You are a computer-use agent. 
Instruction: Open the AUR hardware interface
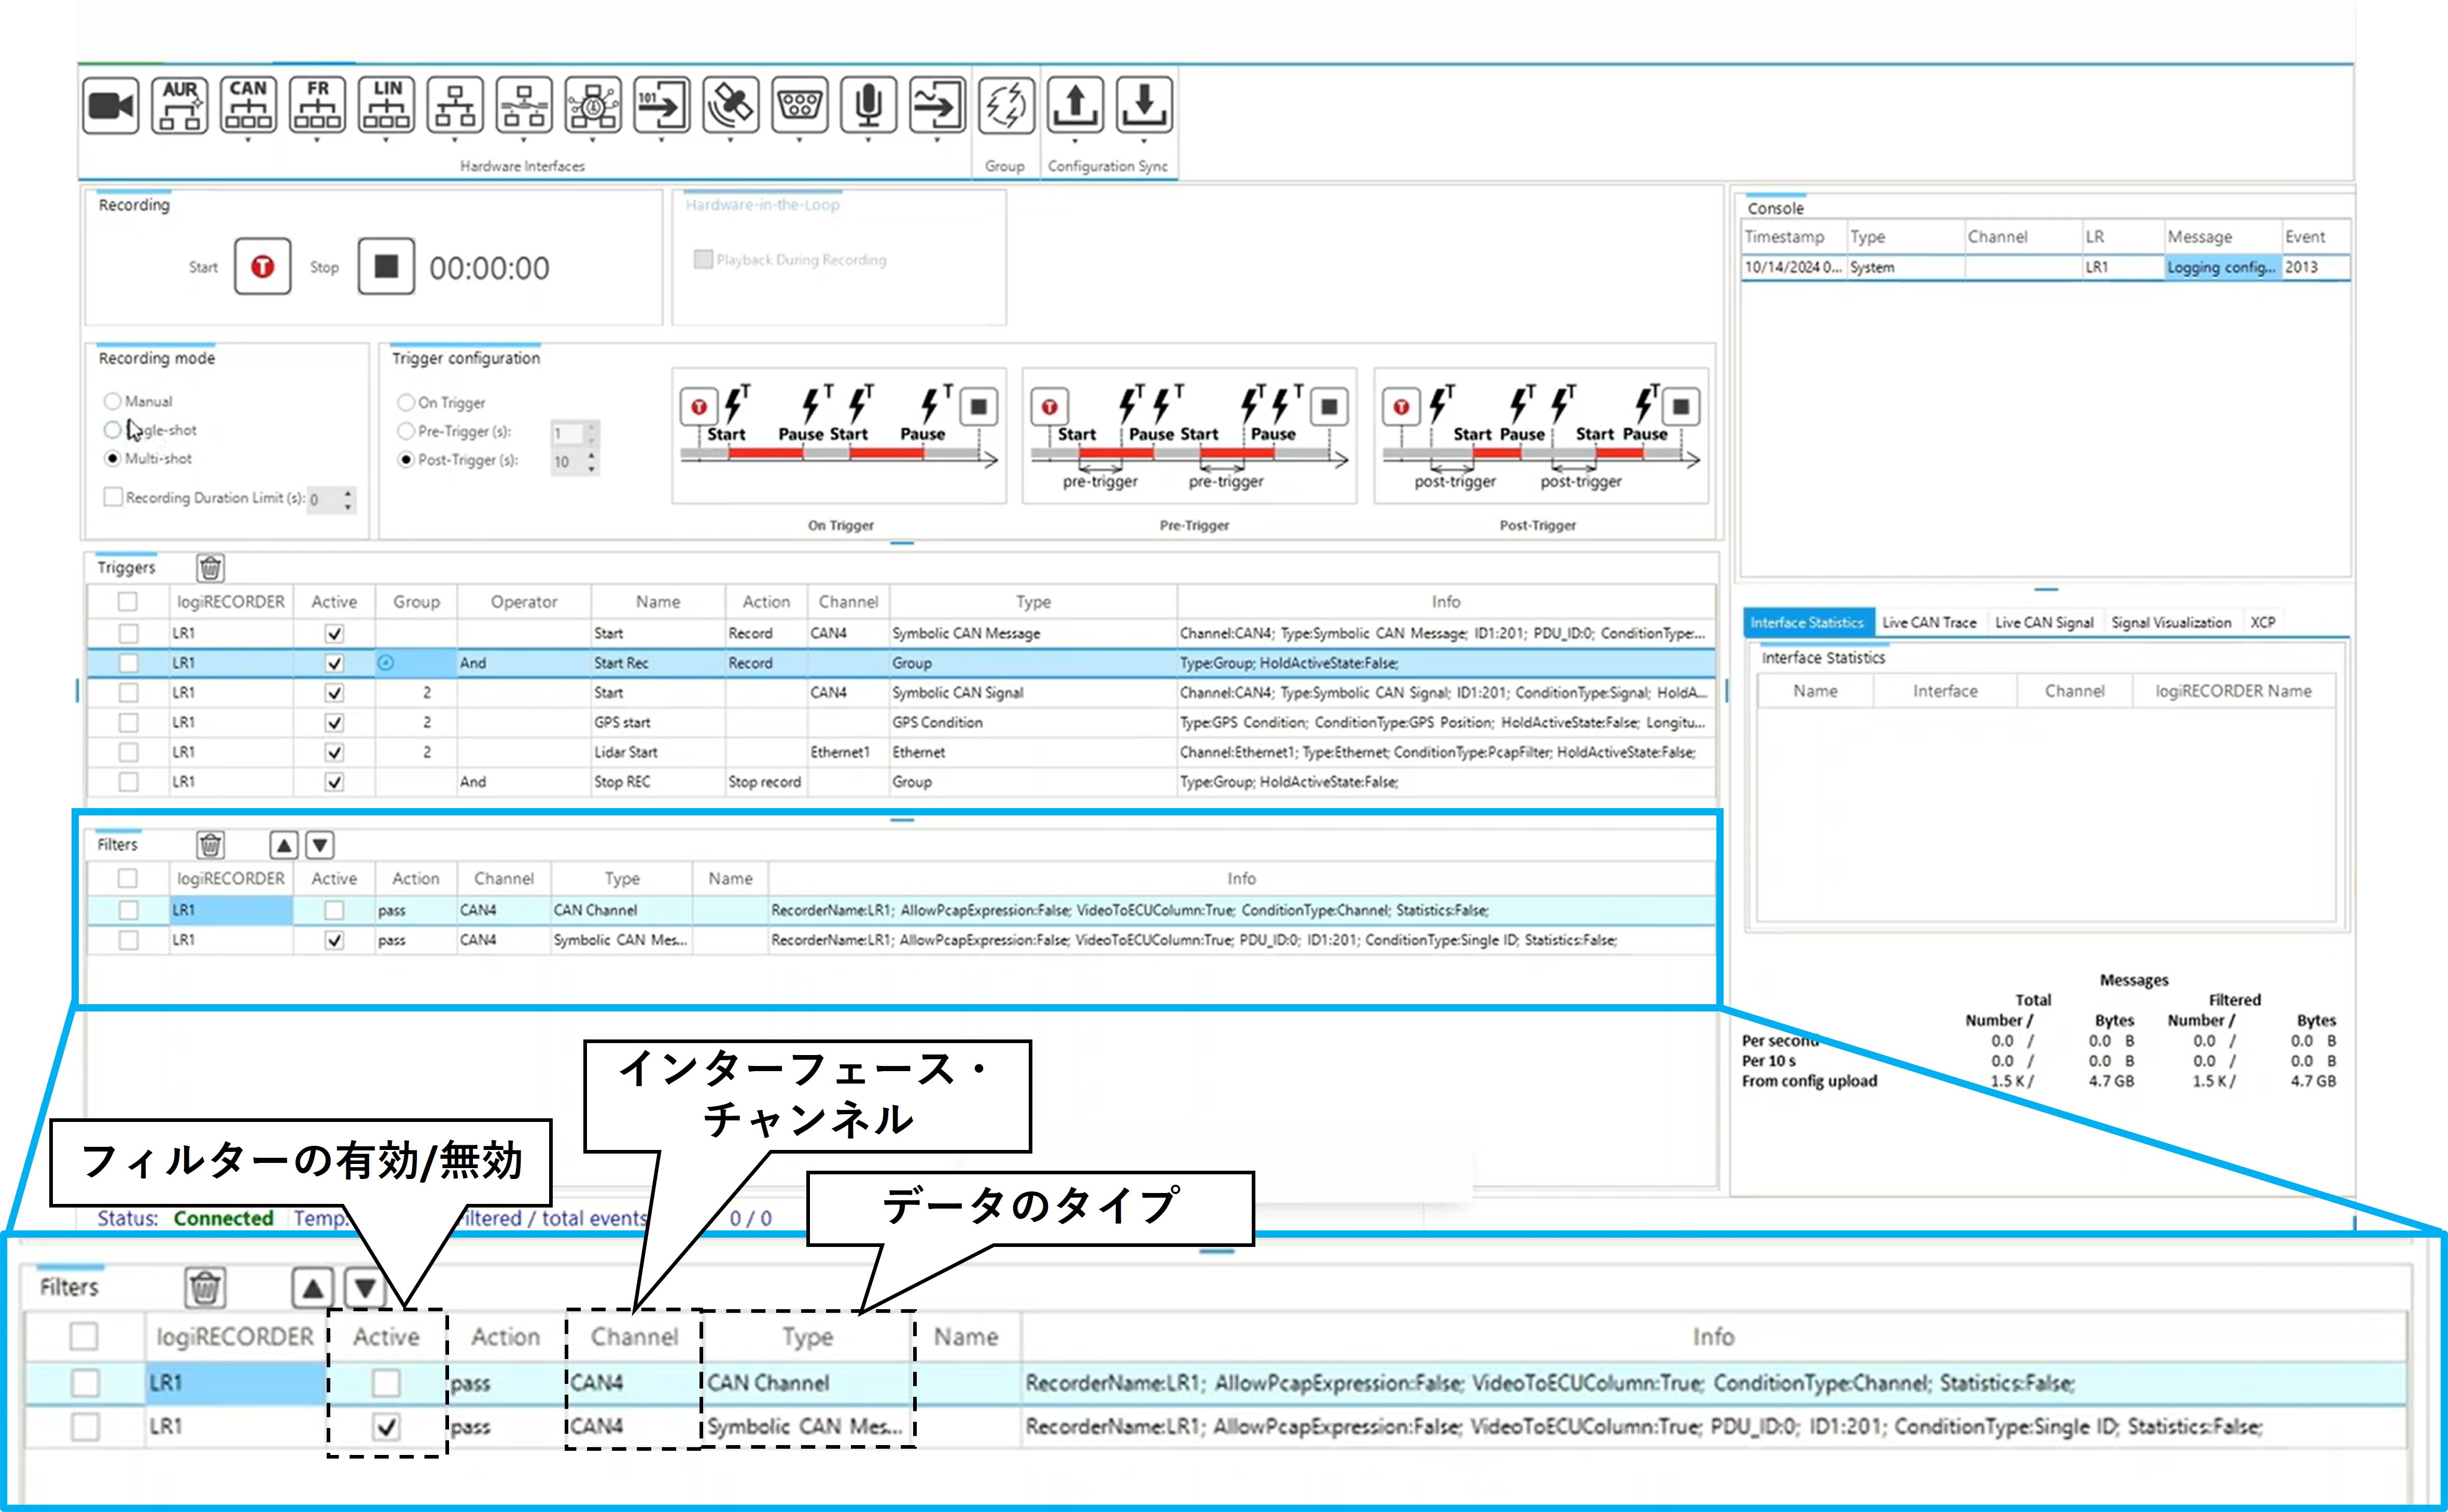(179, 104)
